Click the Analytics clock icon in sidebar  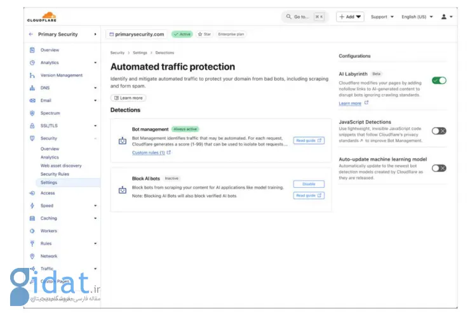[x=32, y=63]
